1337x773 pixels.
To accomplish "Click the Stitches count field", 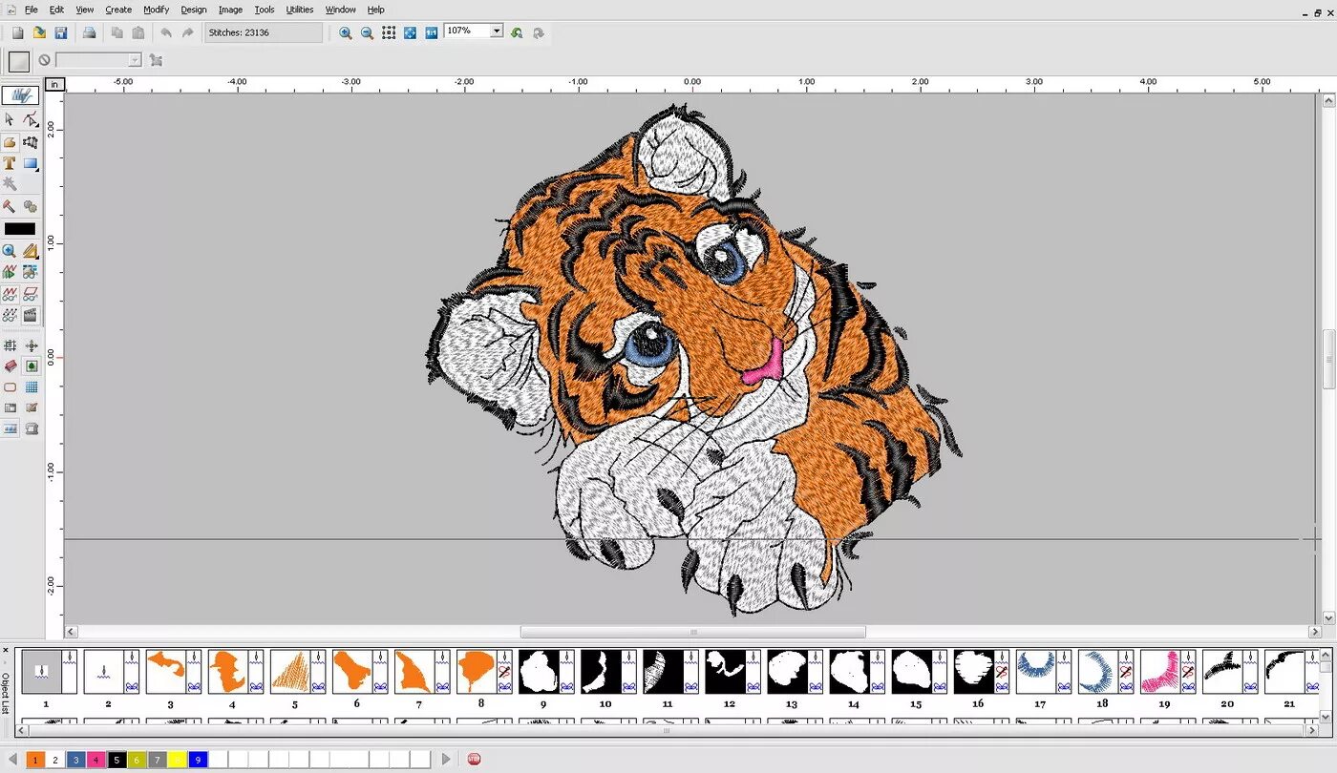I will coord(264,32).
